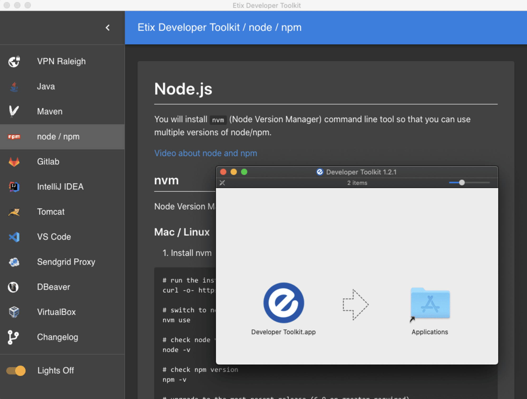Click the Java coffee cup icon
This screenshot has height=399, width=527.
(x=14, y=87)
